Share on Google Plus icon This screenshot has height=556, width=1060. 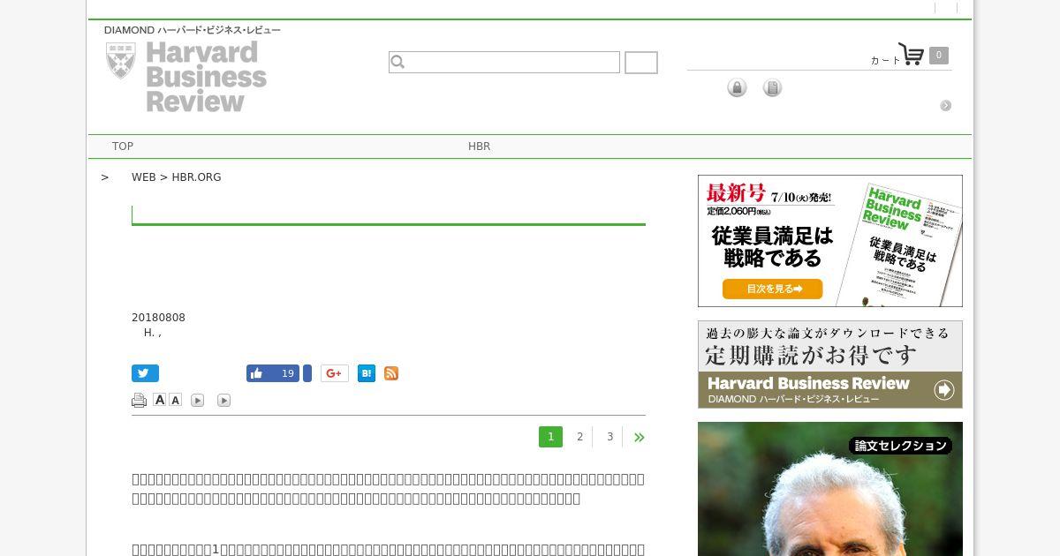[x=335, y=373]
